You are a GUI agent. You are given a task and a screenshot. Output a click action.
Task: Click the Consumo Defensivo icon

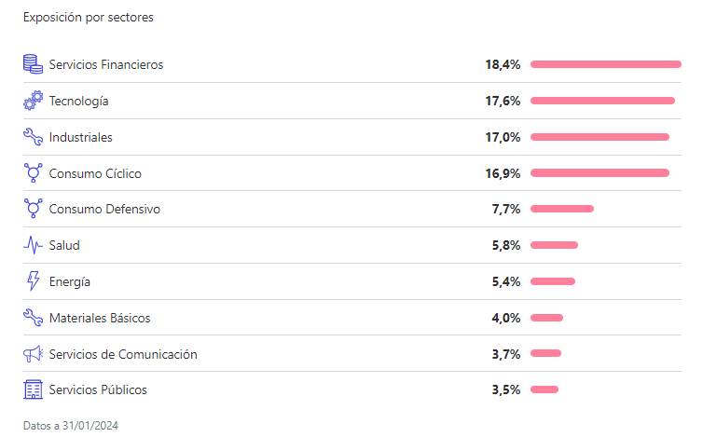[34, 210]
